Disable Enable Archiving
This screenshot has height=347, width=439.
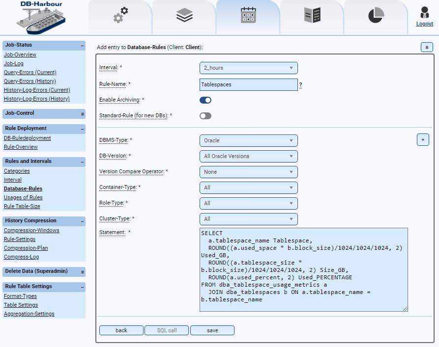tap(205, 100)
